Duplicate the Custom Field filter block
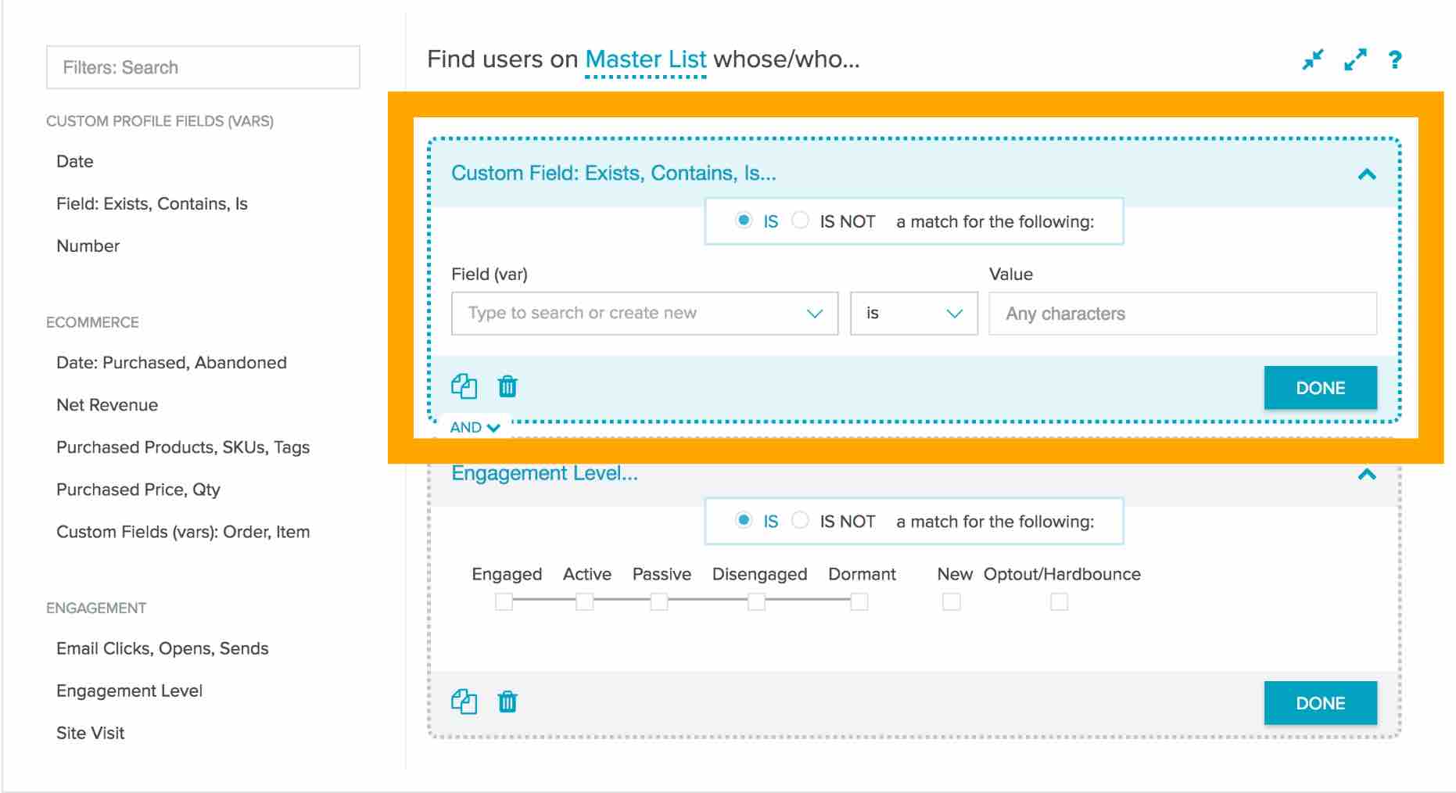Image resolution: width=1456 pixels, height=793 pixels. click(464, 386)
